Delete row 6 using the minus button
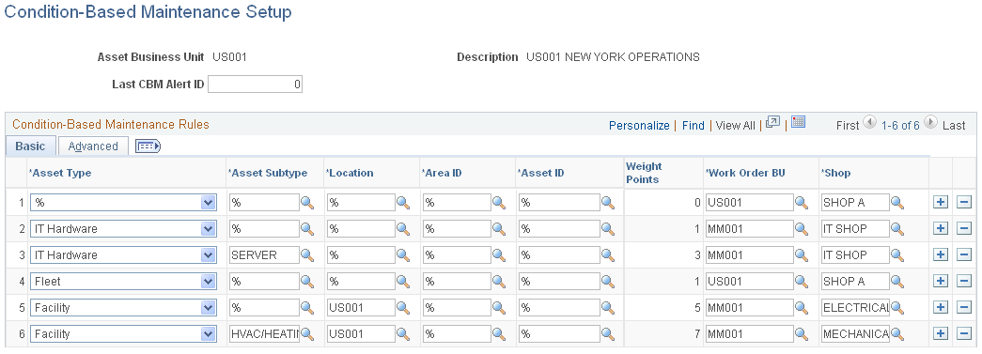982x354 pixels. (x=964, y=334)
